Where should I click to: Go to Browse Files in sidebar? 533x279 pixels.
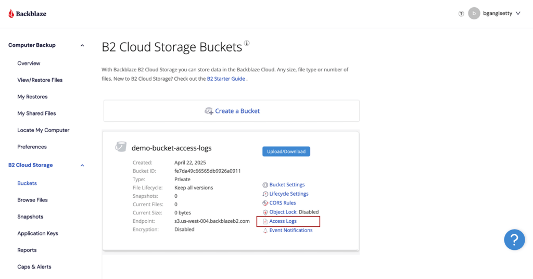click(x=32, y=200)
